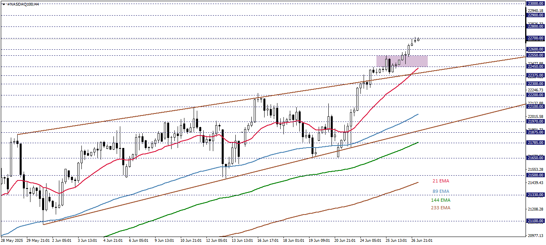Select the 22200.00 price level label

tap(536, 95)
